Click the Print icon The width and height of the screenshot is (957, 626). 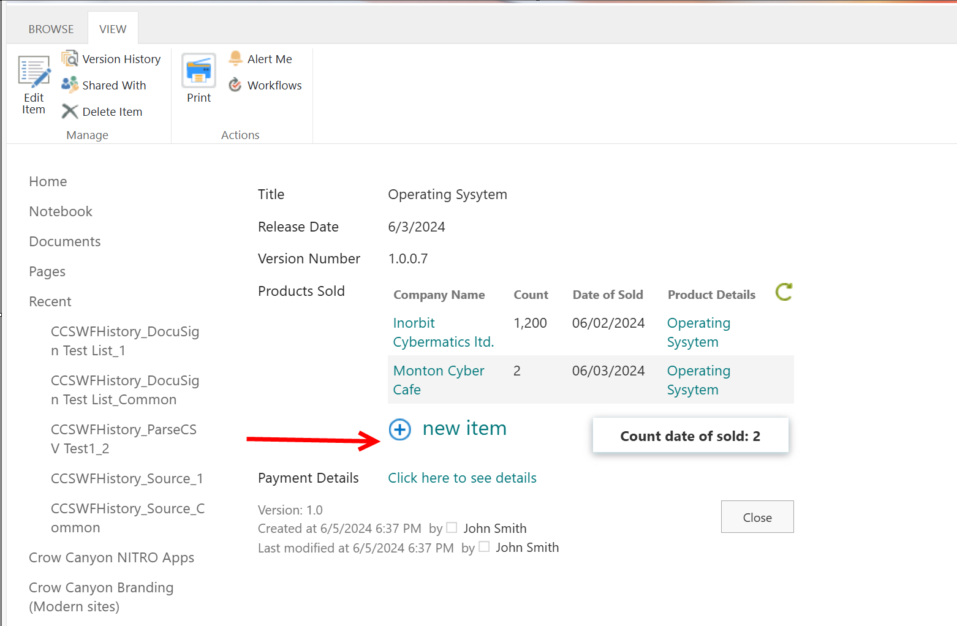[199, 70]
